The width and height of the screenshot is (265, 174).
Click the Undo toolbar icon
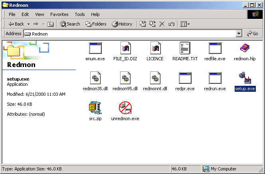click(171, 24)
